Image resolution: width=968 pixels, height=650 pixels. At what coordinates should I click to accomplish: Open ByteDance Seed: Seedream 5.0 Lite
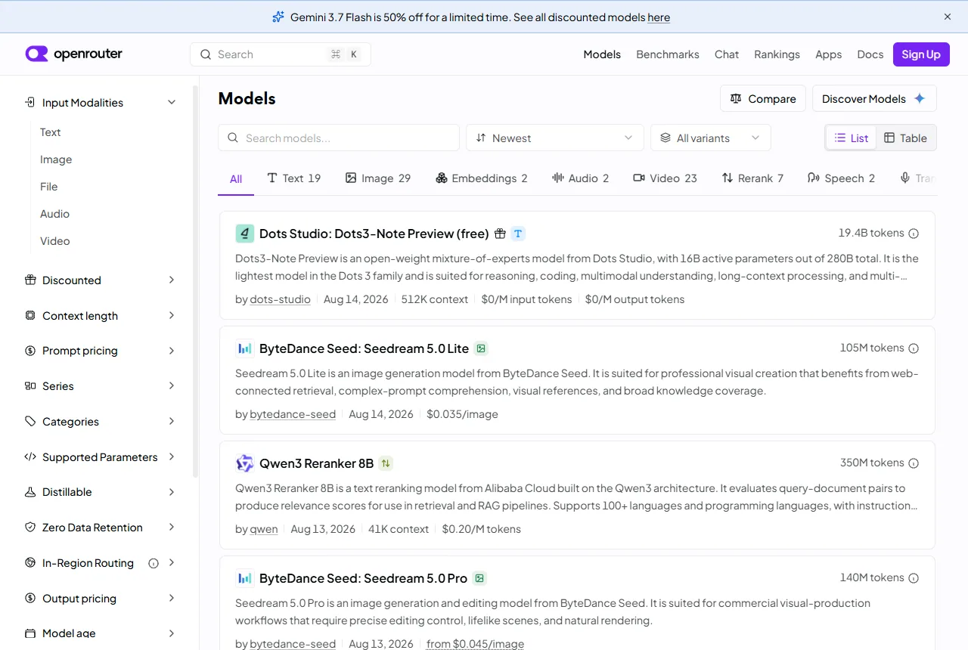click(x=364, y=348)
